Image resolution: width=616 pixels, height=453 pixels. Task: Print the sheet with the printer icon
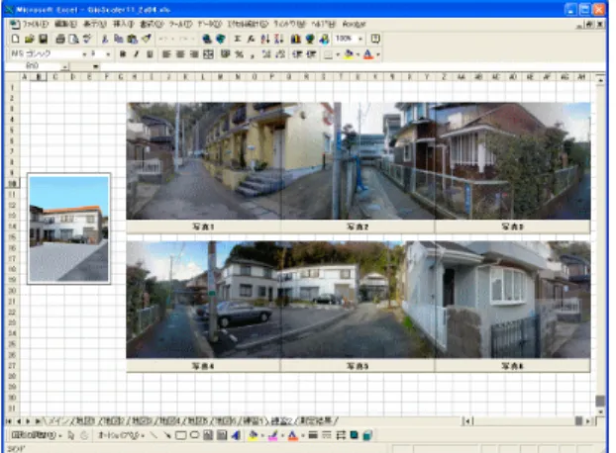click(60, 39)
